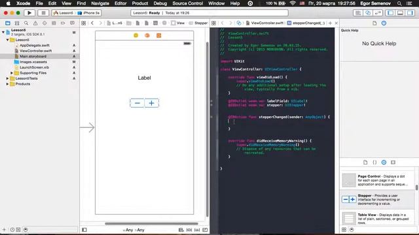Open the Breakpoint navigator tab
The width and height of the screenshot is (419, 235).
63,23
